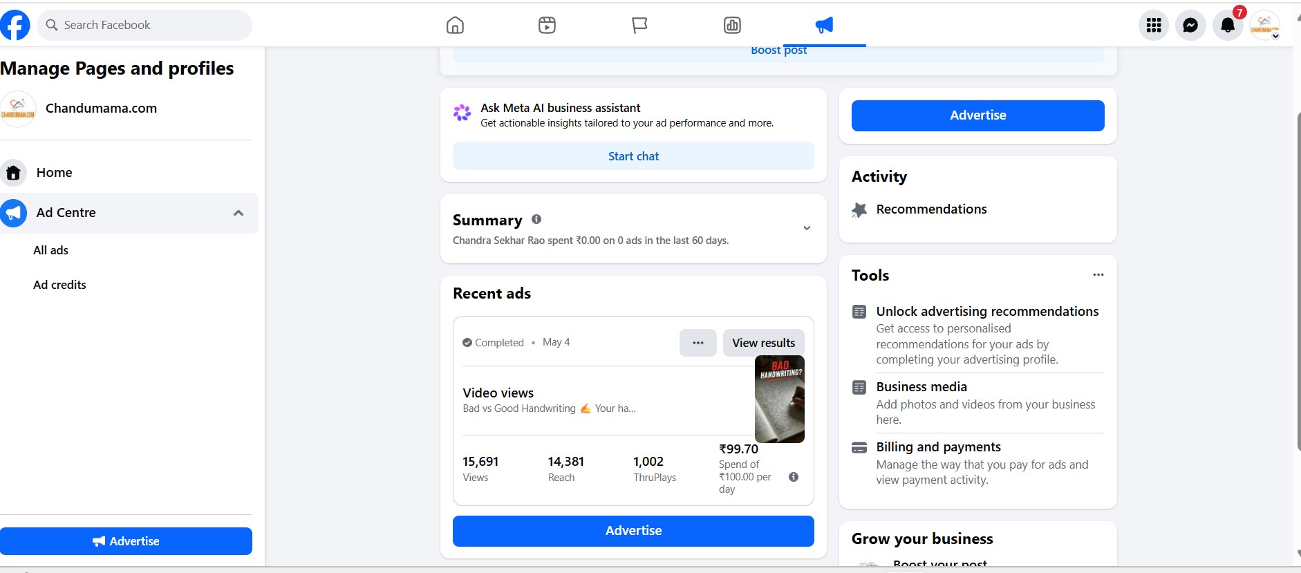1301x573 pixels.
Task: Click the Advertise button below Recent ads
Action: coord(633,531)
